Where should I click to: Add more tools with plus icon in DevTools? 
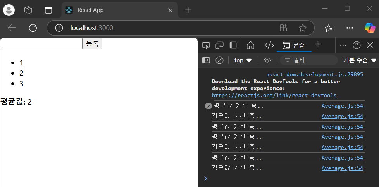(318, 44)
